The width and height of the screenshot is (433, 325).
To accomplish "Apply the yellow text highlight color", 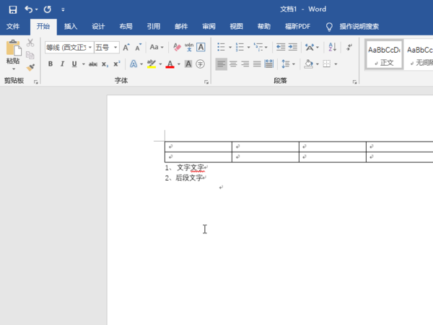I will [x=152, y=64].
